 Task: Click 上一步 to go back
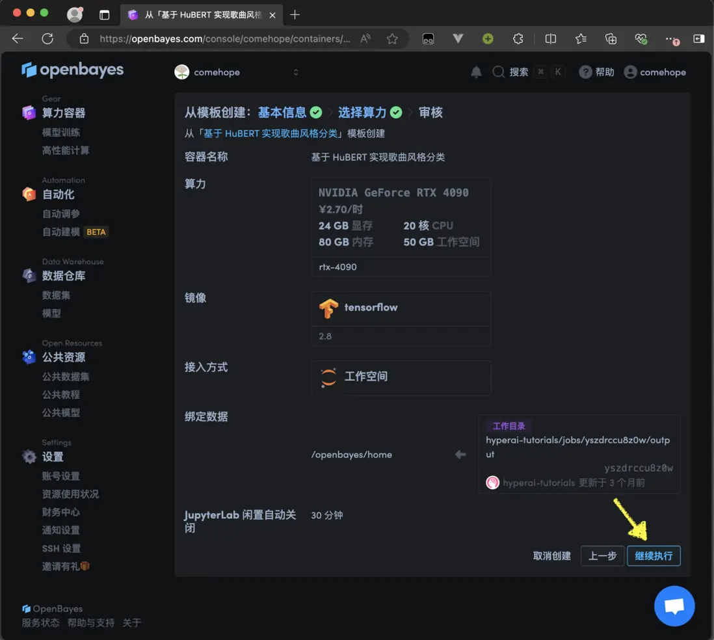(602, 555)
